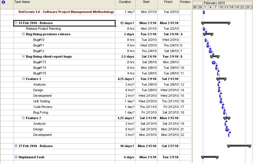
Task: Expand the 27 Feb 2010 - Release group
Action: [16, 146]
